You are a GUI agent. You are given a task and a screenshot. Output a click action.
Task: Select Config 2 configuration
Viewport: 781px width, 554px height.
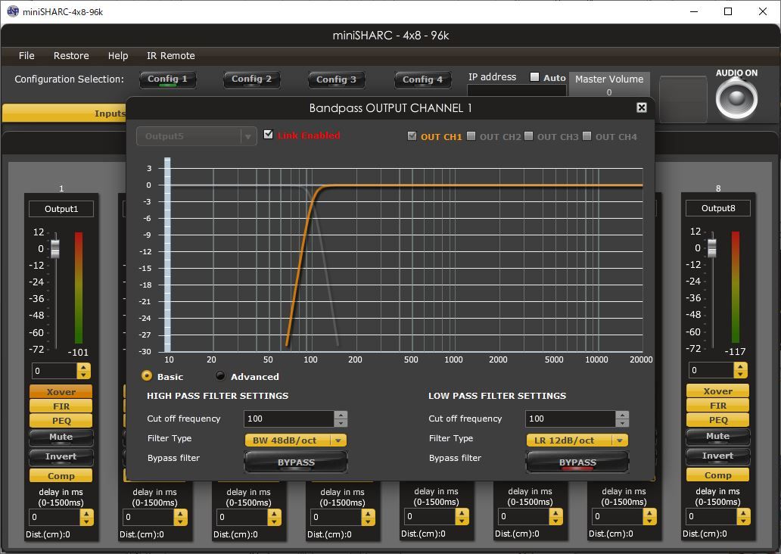(251, 79)
